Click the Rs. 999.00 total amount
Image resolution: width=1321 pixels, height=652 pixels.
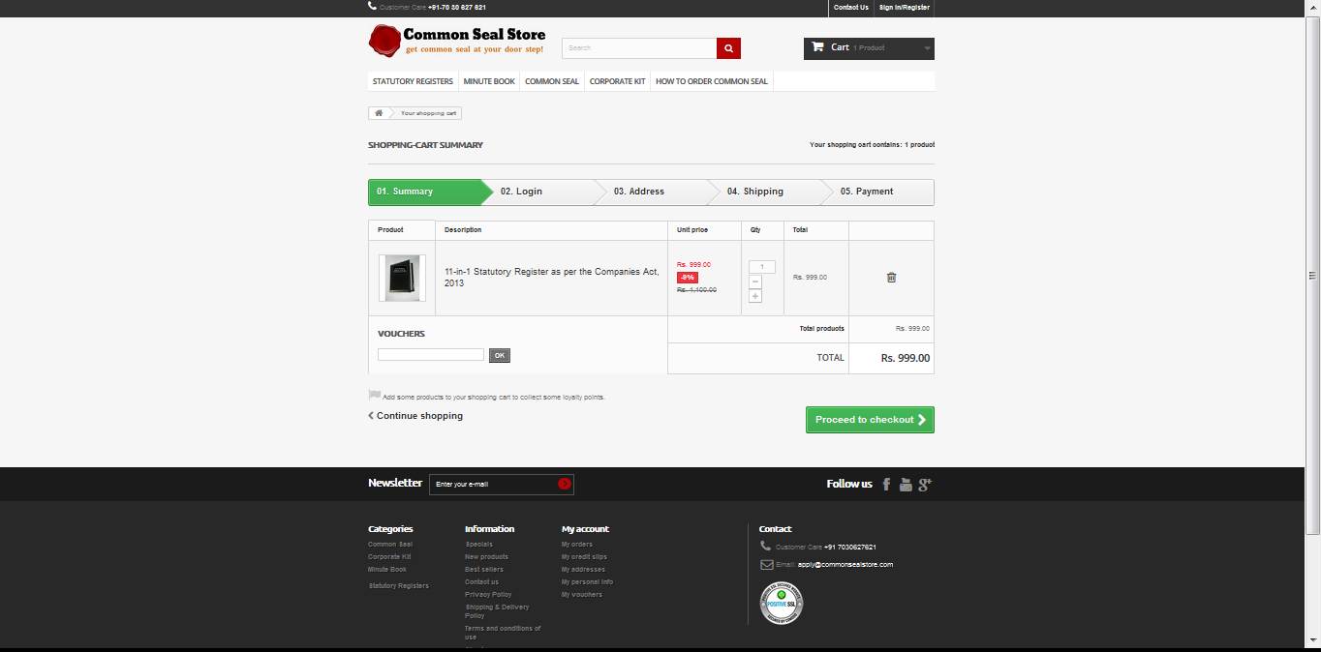click(x=905, y=358)
